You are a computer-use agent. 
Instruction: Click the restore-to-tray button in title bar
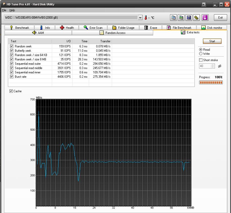(204, 4)
